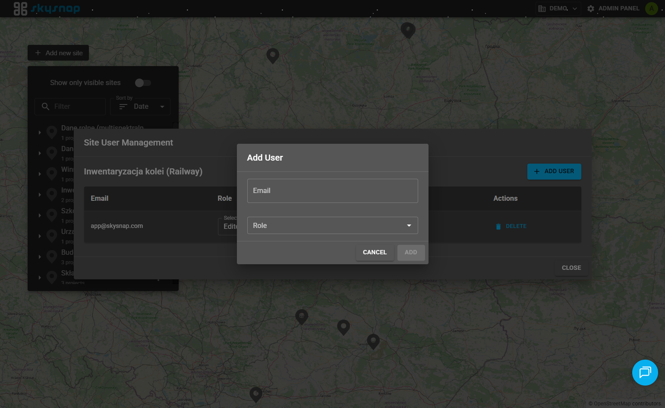Open the ADMIN PANEL
This screenshot has height=408, width=665.
613,9
